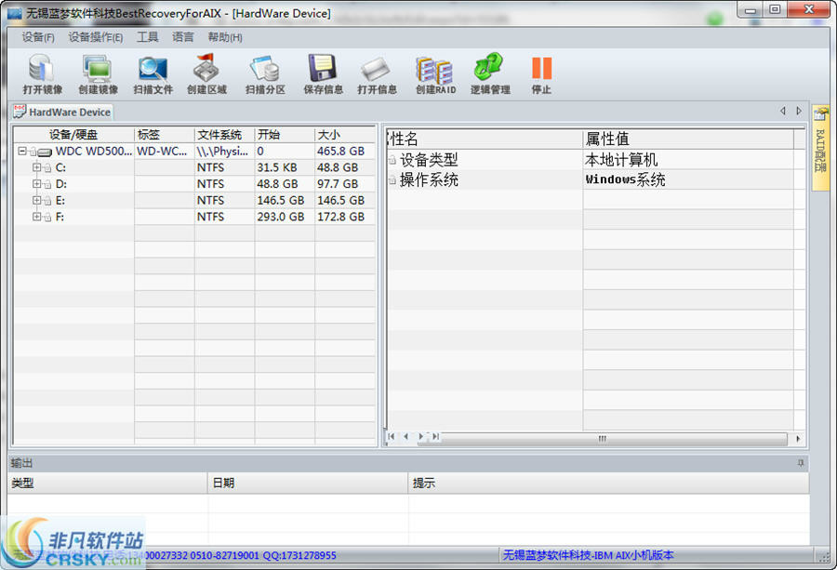The height and width of the screenshot is (570, 837).
Task: Expand the C: partition node
Action: 37,167
